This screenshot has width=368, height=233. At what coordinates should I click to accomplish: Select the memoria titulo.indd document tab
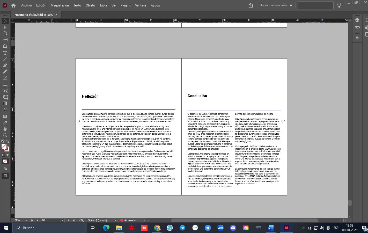34,15
